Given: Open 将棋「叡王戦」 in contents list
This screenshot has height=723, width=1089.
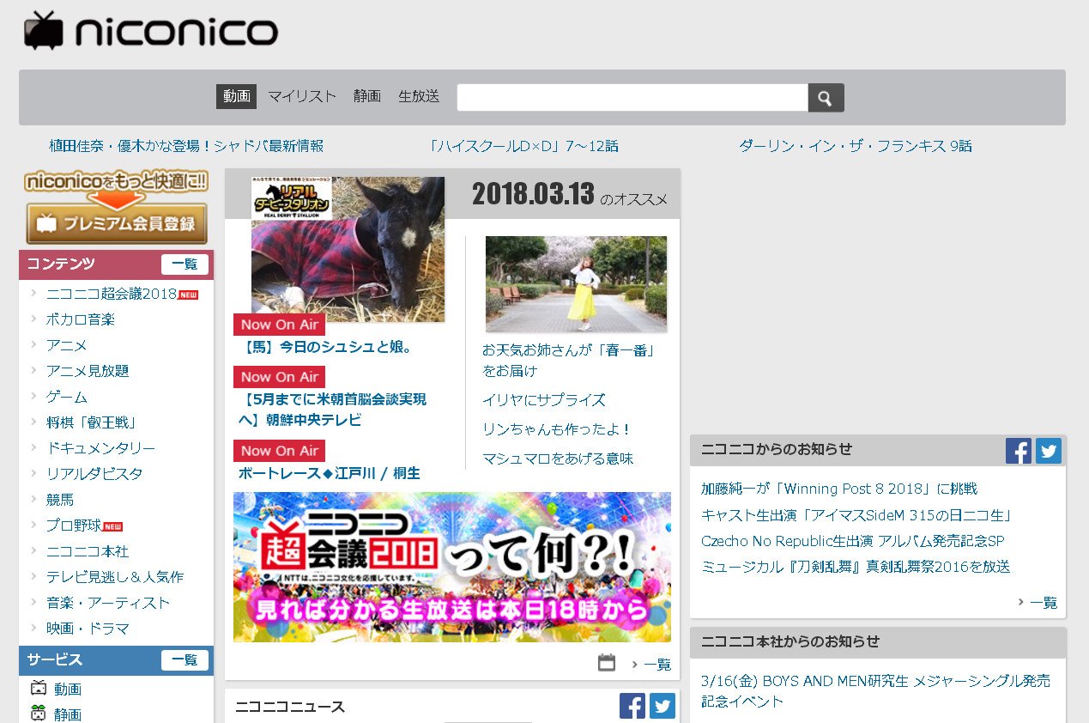Looking at the screenshot, I should tap(92, 422).
